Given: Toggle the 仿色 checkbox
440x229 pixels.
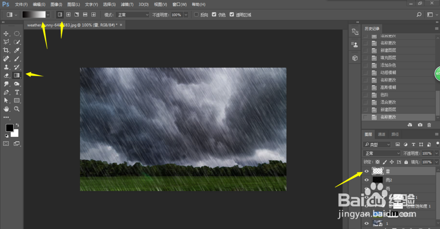Looking at the screenshot, I should pos(214,15).
